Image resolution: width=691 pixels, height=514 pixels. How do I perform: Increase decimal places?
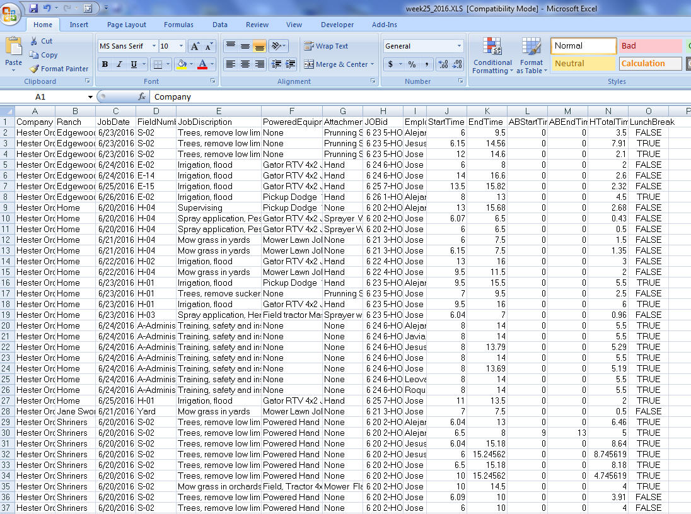click(x=443, y=64)
